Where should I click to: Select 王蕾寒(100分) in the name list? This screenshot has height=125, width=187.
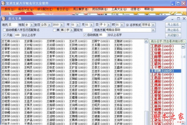pos(11,49)
